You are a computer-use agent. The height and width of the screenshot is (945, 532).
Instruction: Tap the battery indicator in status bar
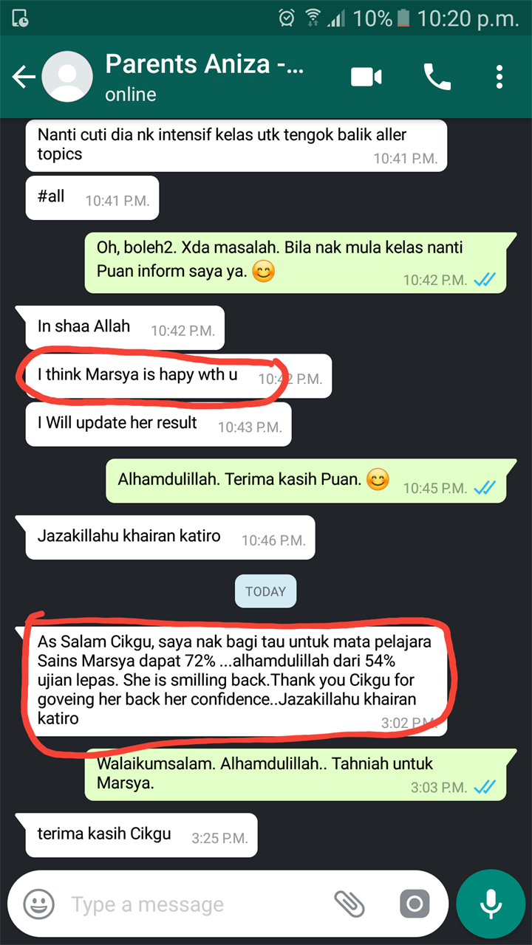402,18
